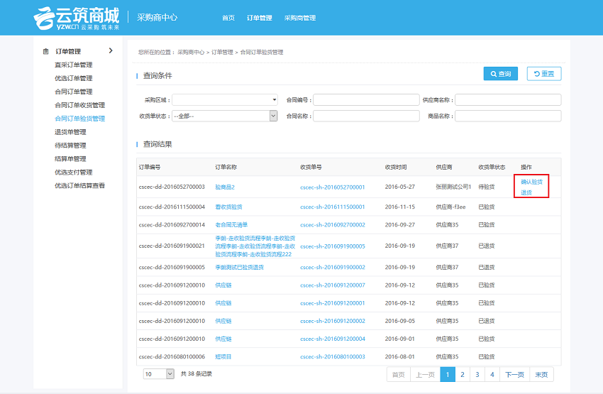Go to 退货单管理 in the sidebar
Image resolution: width=603 pixels, height=394 pixels.
click(x=70, y=132)
